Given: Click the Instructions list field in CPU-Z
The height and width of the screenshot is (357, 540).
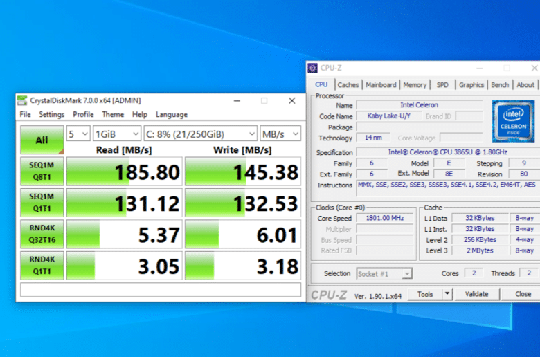Looking at the screenshot, I should (448, 189).
